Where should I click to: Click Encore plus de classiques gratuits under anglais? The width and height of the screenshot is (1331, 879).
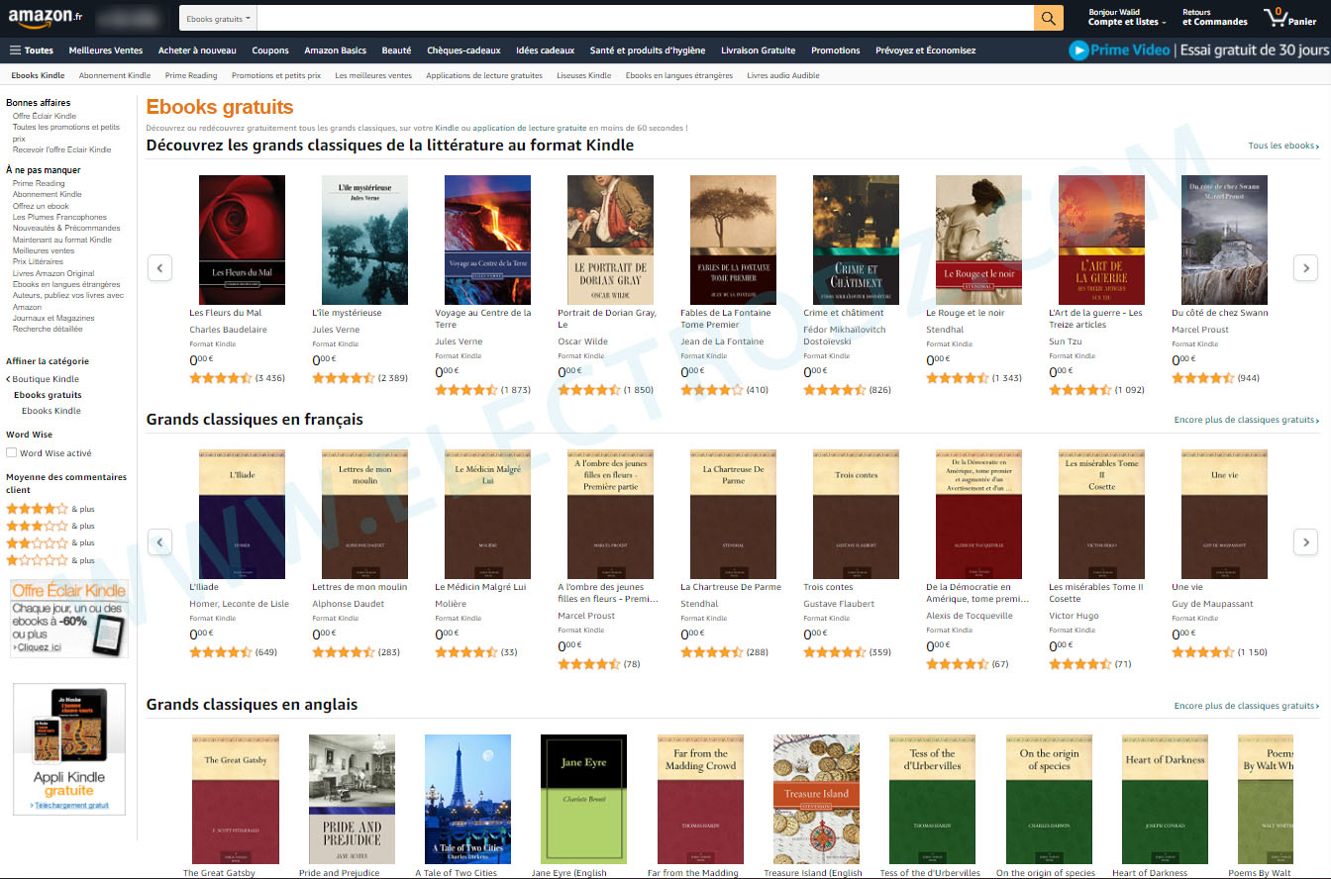1247,706
